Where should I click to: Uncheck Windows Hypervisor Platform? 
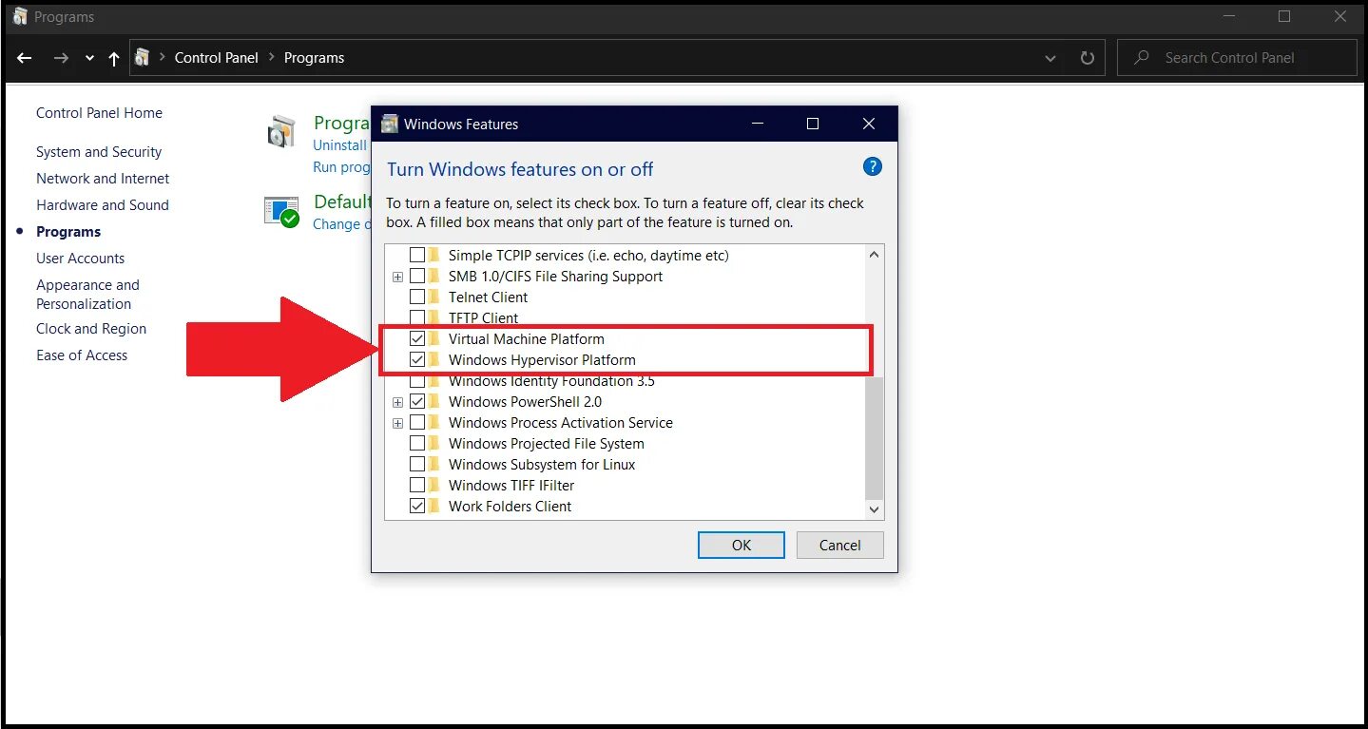click(417, 360)
